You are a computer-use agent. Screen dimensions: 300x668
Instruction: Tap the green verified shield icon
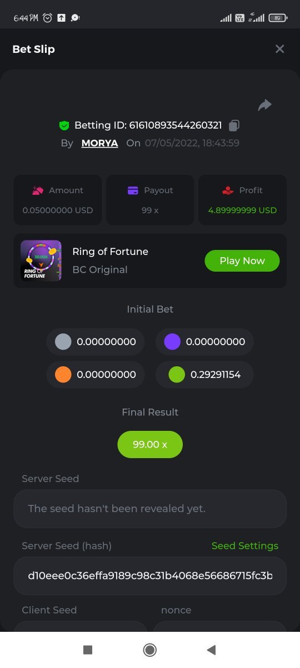click(64, 125)
